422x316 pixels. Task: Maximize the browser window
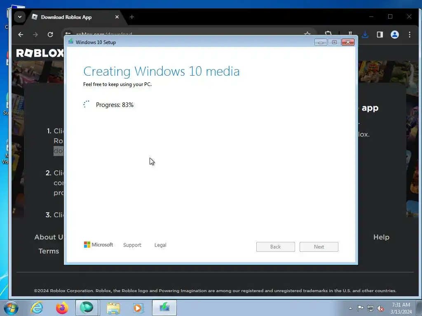pos(390,16)
